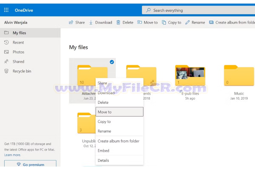Select the Photos label in sidebar

18,52
